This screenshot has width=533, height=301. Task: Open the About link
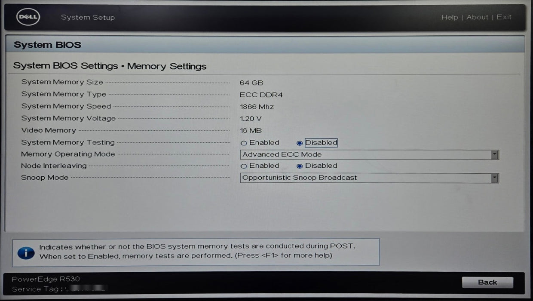(478, 17)
